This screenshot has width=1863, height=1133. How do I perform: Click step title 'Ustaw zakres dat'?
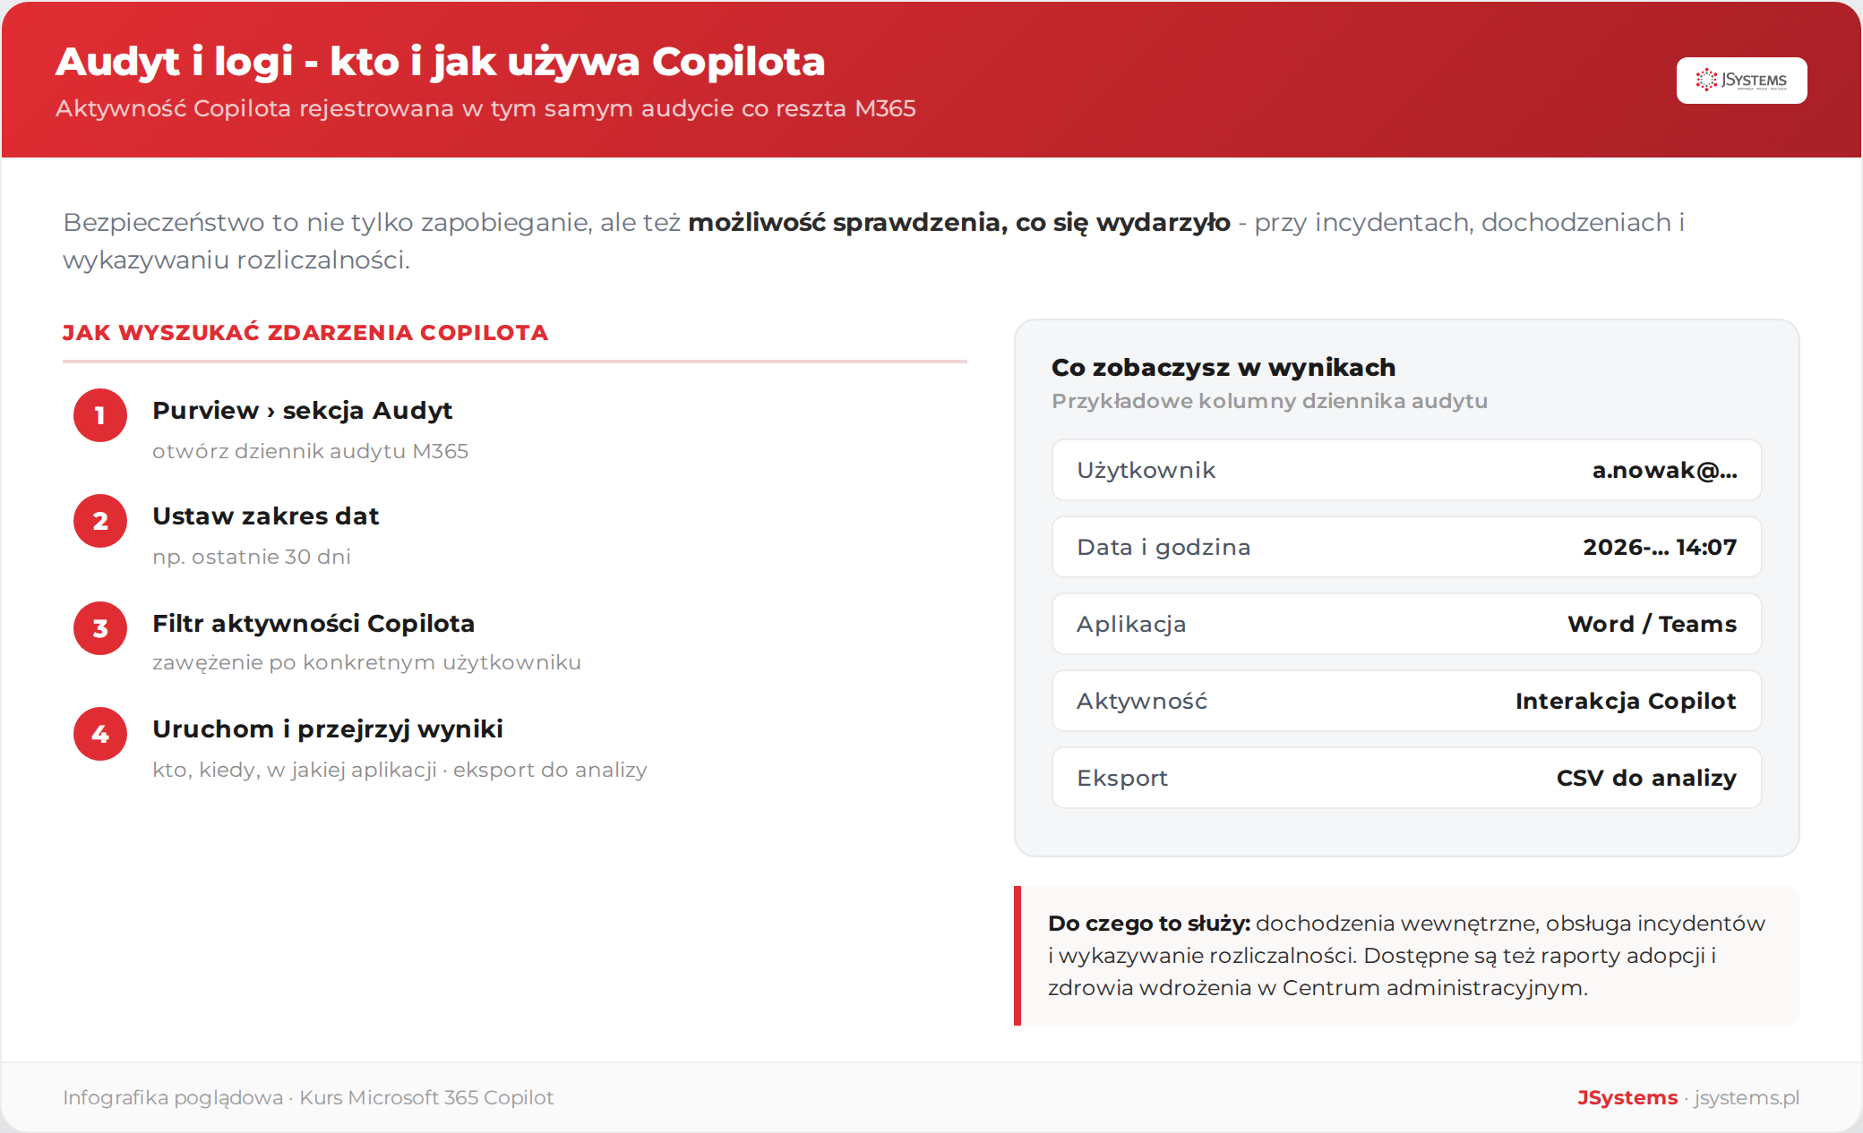pos(265,516)
